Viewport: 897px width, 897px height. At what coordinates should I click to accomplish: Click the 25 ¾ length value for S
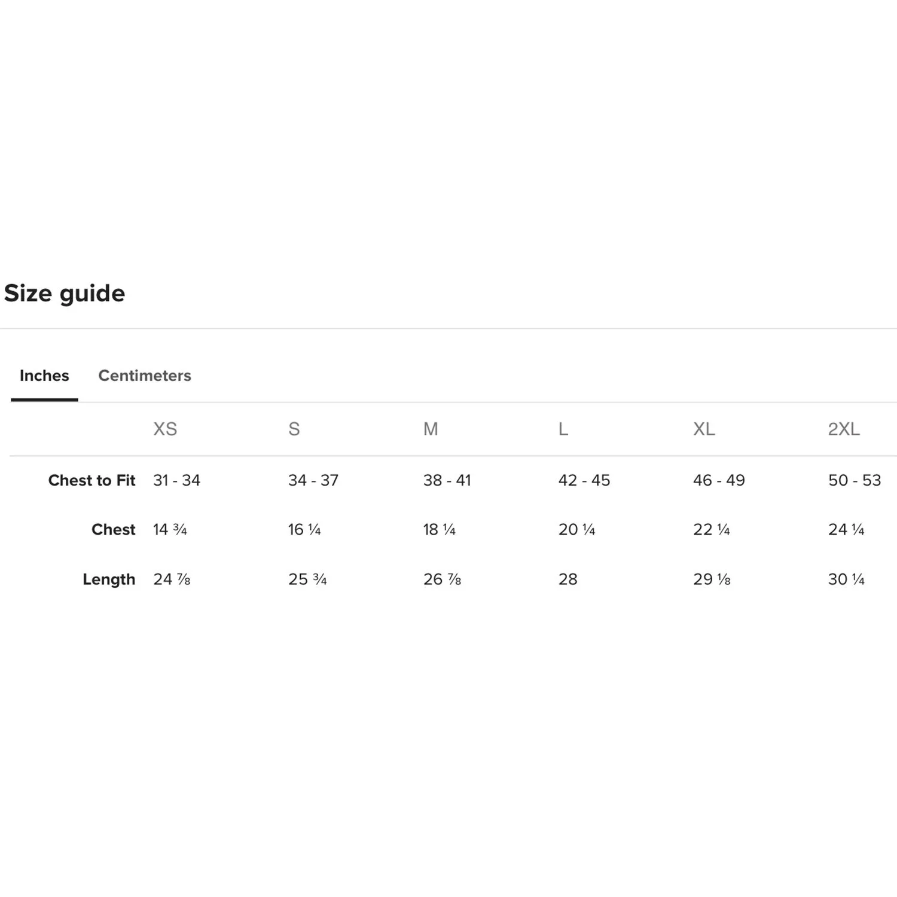[307, 579]
